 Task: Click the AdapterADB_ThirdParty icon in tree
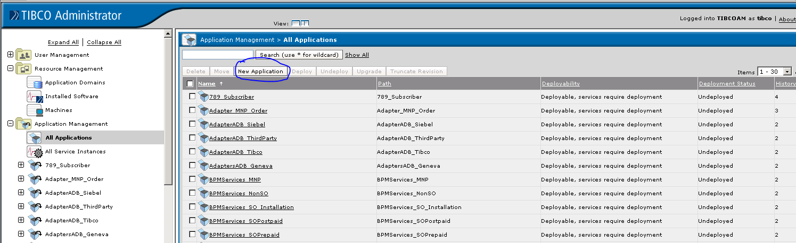34,207
